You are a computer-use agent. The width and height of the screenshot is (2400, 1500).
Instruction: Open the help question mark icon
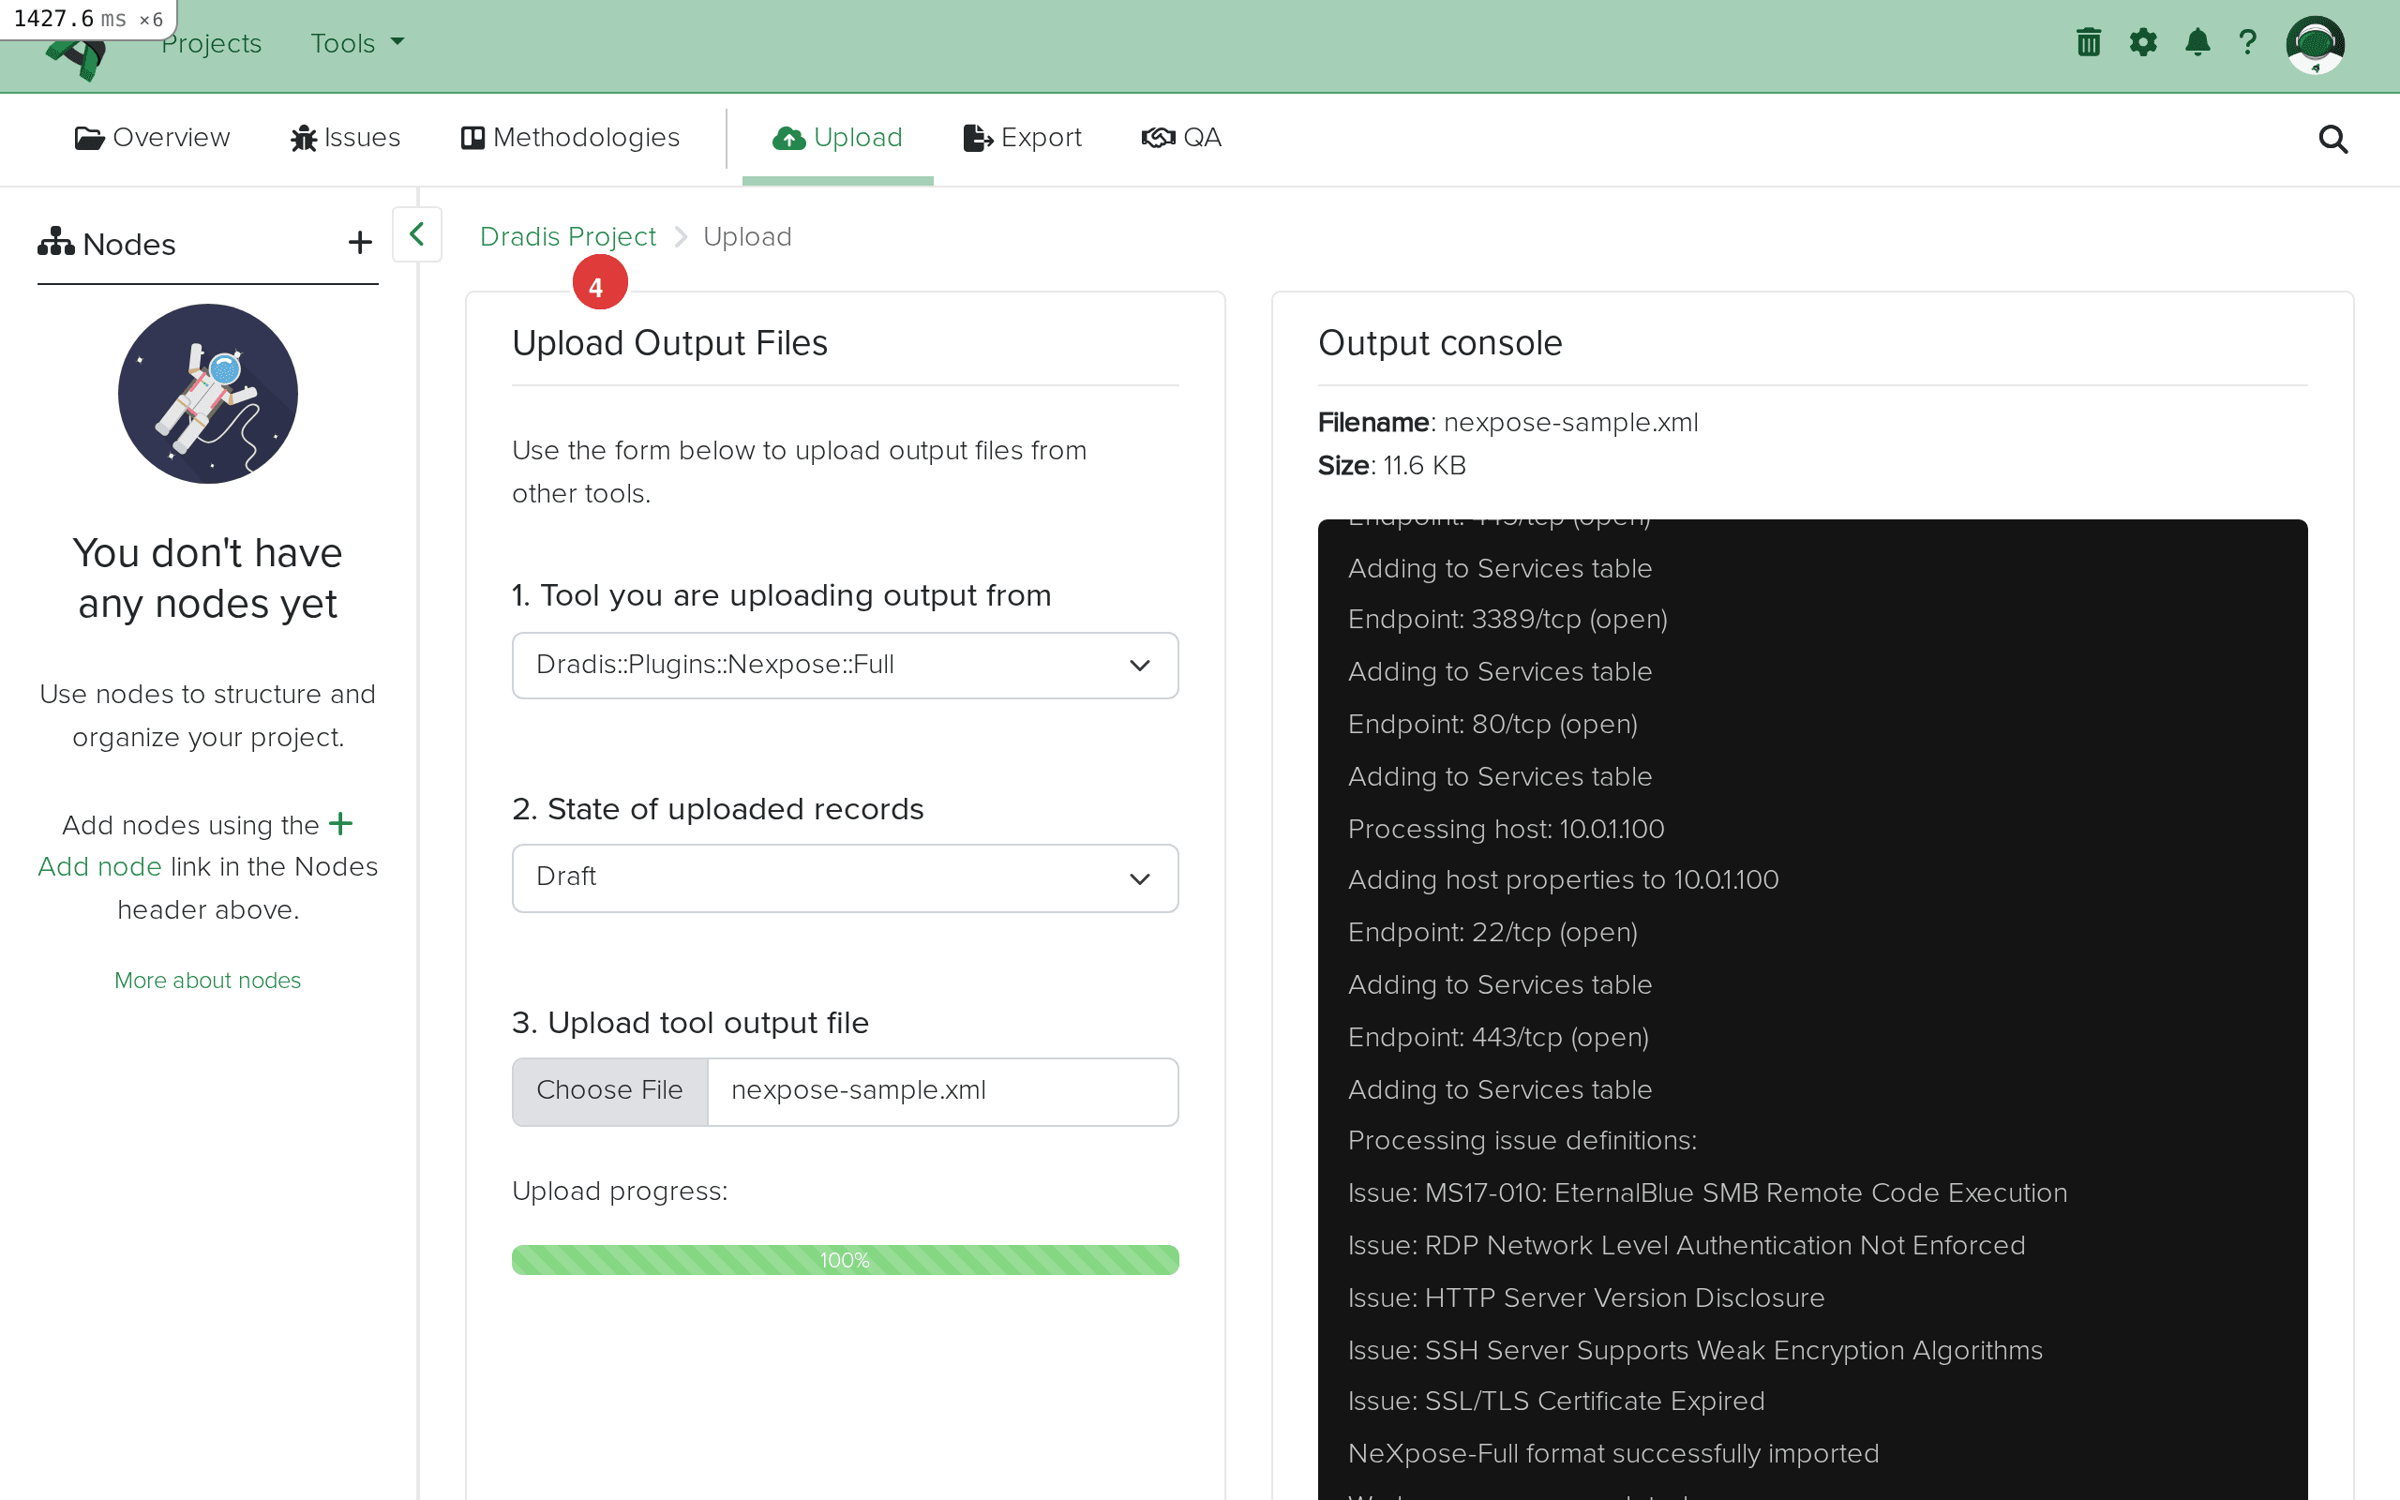point(2248,41)
